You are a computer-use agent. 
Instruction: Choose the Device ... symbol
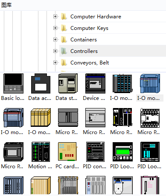(x=95, y=83)
